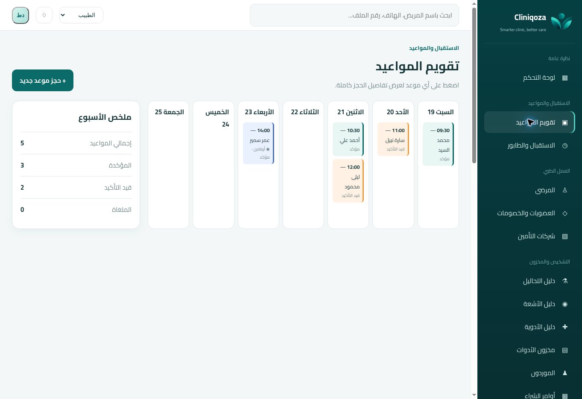This screenshot has height=399, width=582.
Task: Click the شركات التأمين sidebar icon
Action: 565,236
